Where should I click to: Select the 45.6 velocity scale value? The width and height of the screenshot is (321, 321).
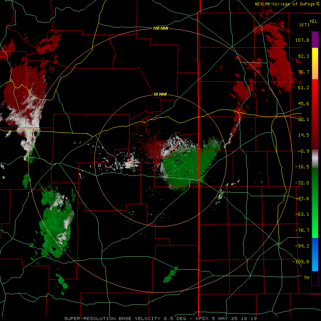(304, 103)
